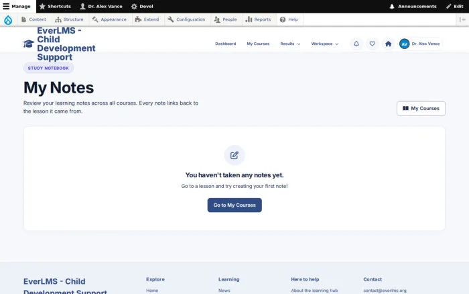469x294 pixels.
Task: Click the Dr. Alex Vance header profile name
Action: [425, 44]
